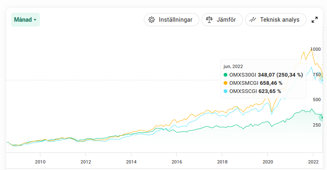Expand the chart to fullscreen
327x170 pixels.
coord(315,20)
